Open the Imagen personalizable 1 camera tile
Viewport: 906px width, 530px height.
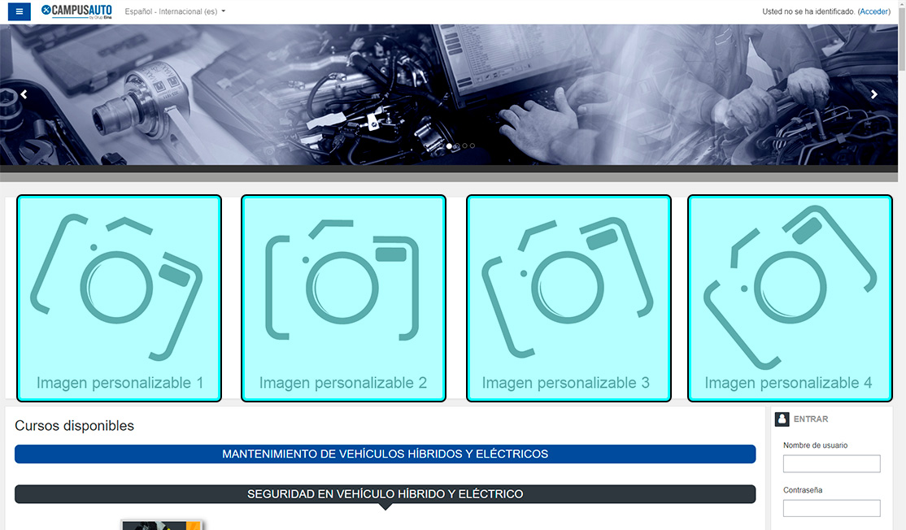pyautogui.click(x=119, y=298)
